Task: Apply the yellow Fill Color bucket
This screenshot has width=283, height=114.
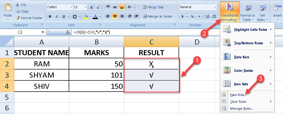Action: [85, 17]
